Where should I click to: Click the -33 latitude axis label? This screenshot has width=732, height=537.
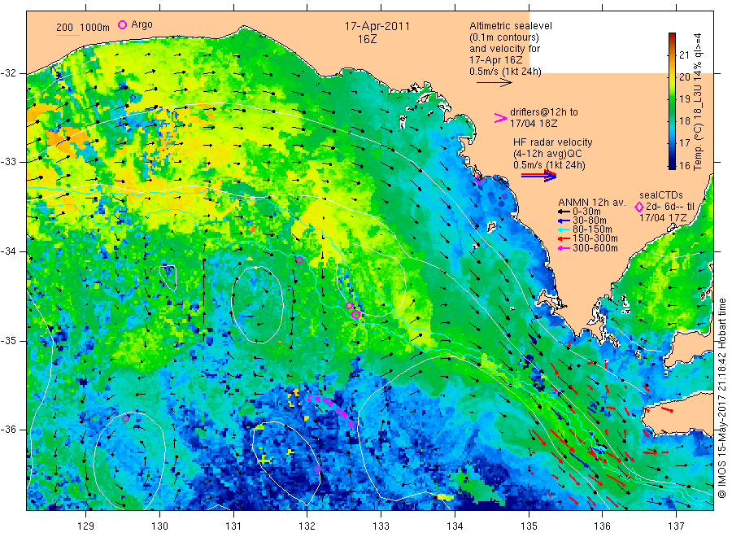8,162
